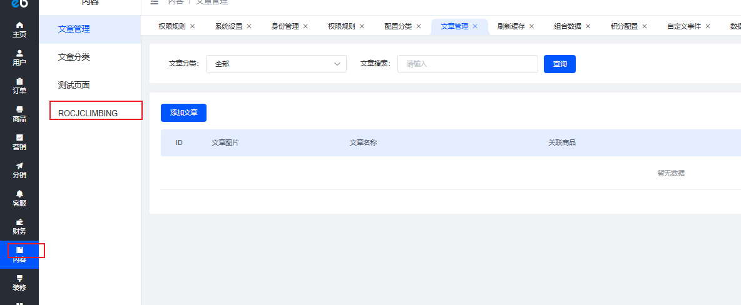Image resolution: width=741 pixels, height=305 pixels.
Task: Click the 添加文章 button
Action: click(x=183, y=112)
